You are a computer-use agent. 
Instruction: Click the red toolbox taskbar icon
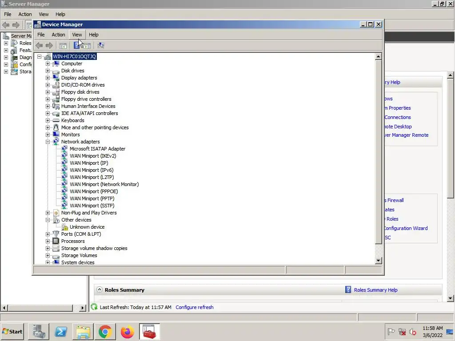[x=149, y=331]
